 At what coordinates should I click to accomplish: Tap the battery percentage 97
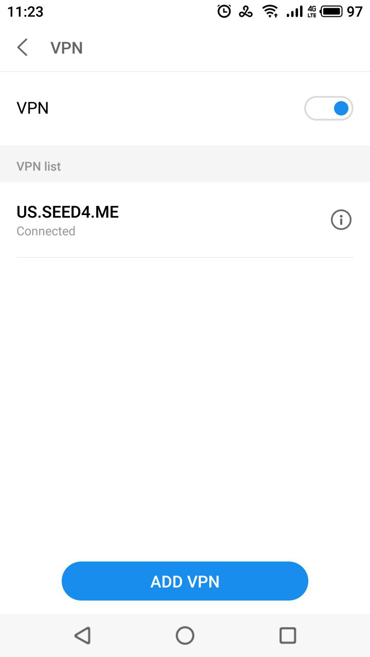pyautogui.click(x=355, y=11)
